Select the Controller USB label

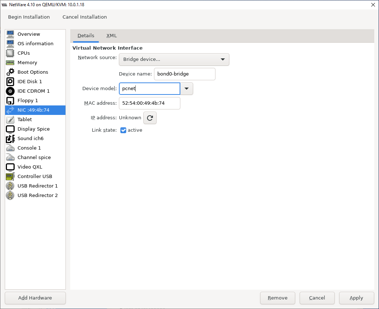point(35,177)
